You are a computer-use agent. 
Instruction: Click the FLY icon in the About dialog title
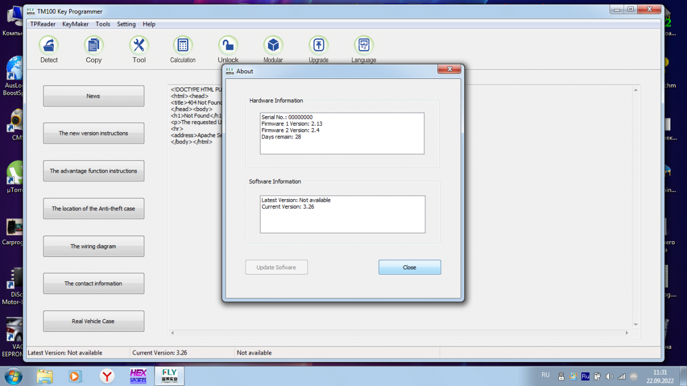coord(230,71)
